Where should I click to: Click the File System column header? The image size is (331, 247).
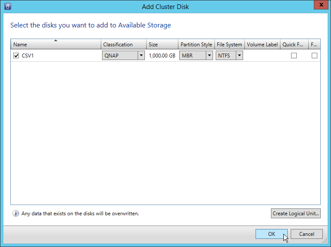(x=229, y=45)
